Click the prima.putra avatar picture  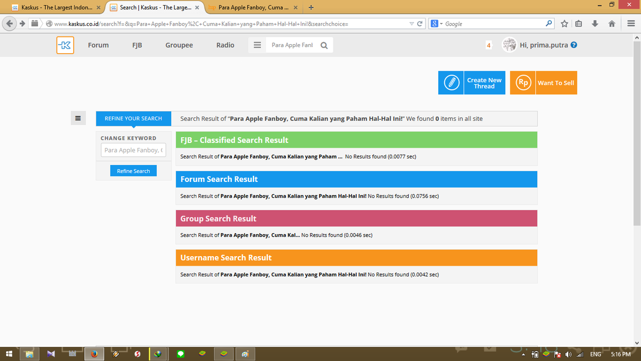[x=509, y=45]
